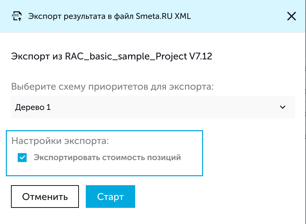The height and width of the screenshot is (224, 306).
Task: Select the Дерево 1 value text
Action: click(33, 107)
